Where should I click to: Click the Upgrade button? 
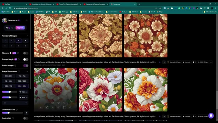click(x=20, y=28)
